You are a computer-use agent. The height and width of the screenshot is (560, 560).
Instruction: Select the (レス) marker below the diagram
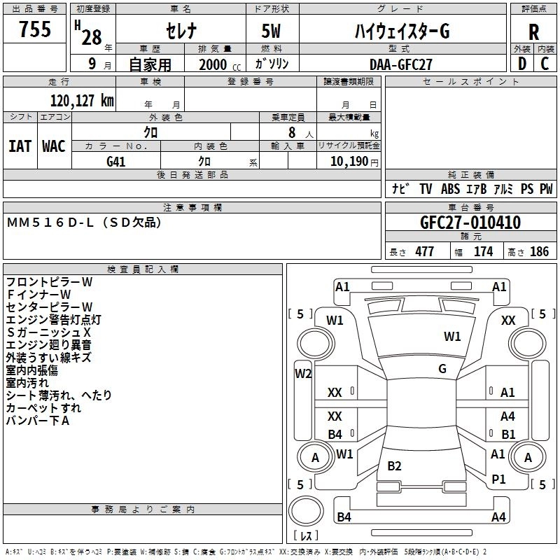click(305, 537)
